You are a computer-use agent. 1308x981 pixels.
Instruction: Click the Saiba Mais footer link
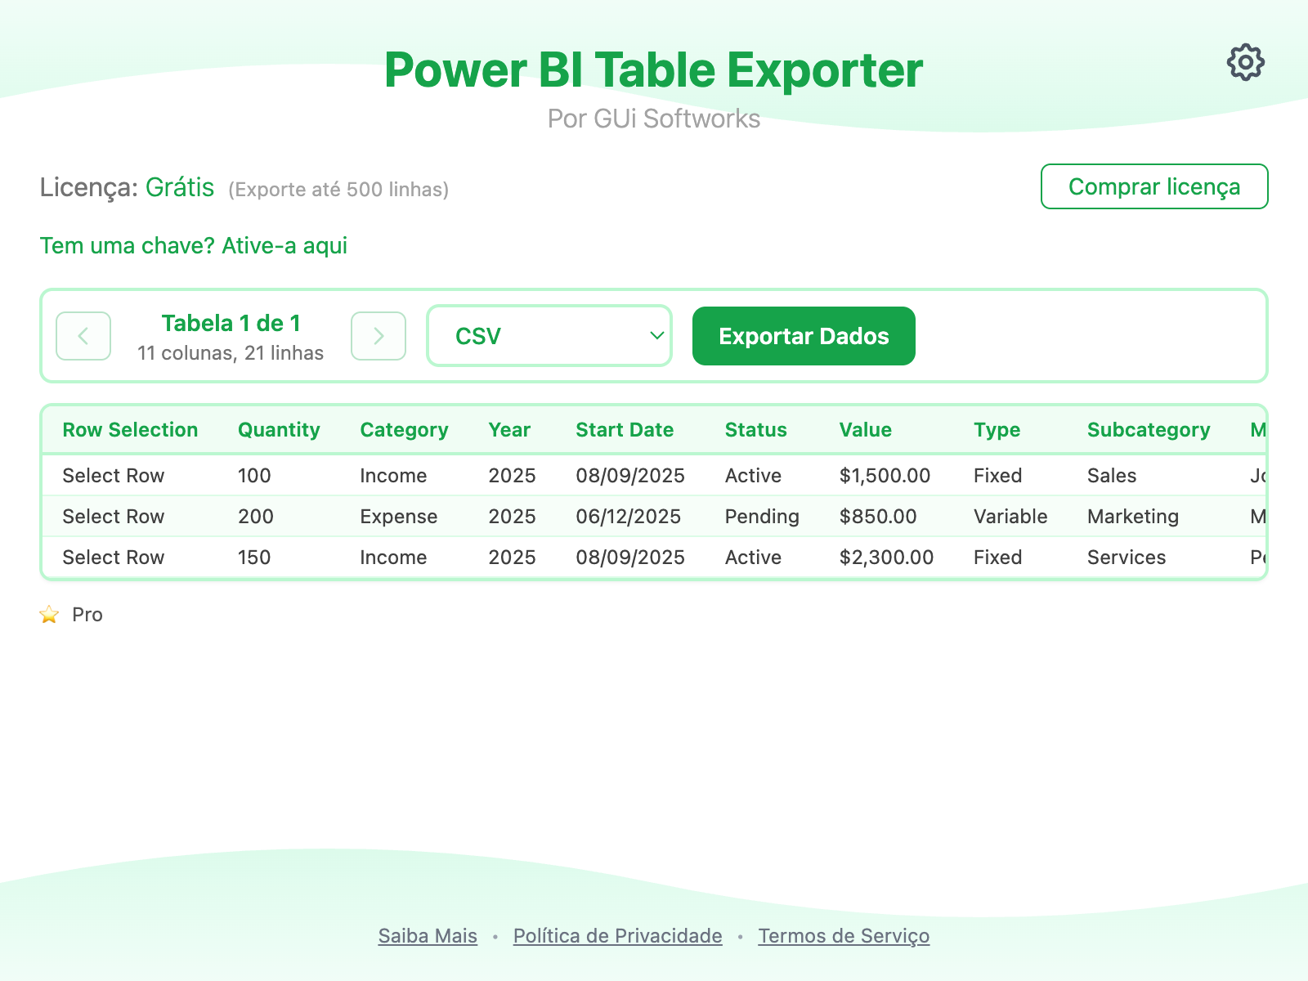[x=427, y=936]
